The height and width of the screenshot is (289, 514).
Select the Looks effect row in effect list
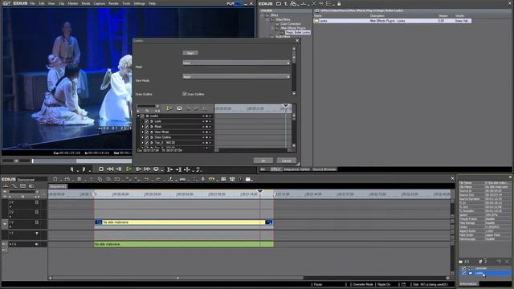[393, 21]
